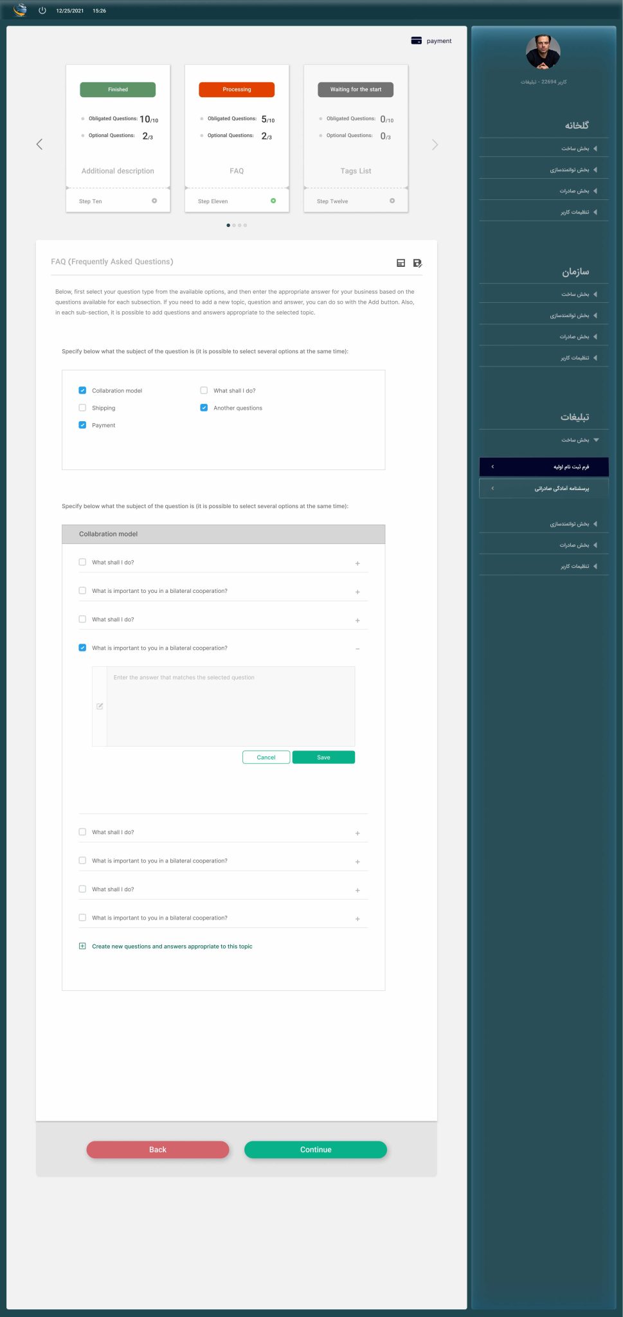Click plus icon to create new question

(x=82, y=946)
